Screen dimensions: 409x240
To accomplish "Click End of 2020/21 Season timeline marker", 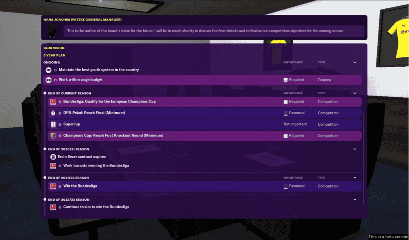I will [45, 149].
